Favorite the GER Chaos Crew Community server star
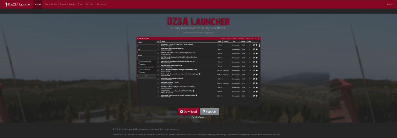The width and height of the screenshot is (397, 138). pos(158,49)
